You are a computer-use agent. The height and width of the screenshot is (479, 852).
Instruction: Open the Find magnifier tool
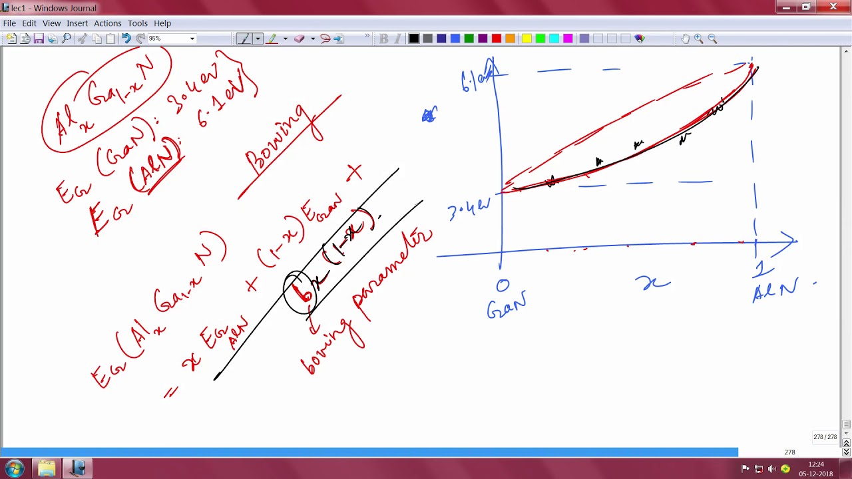pos(67,39)
